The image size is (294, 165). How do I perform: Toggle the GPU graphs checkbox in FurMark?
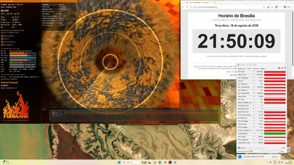pyautogui.click(x=2, y=45)
